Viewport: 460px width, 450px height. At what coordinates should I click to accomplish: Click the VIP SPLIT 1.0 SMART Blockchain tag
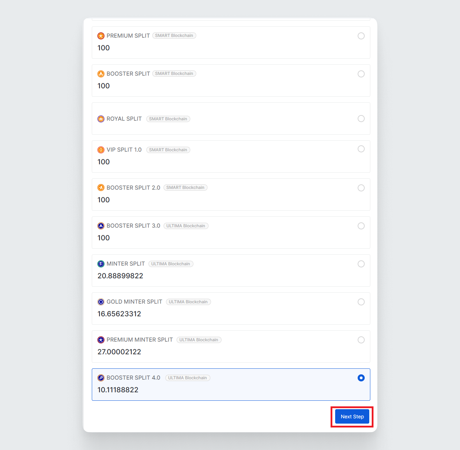coord(168,150)
